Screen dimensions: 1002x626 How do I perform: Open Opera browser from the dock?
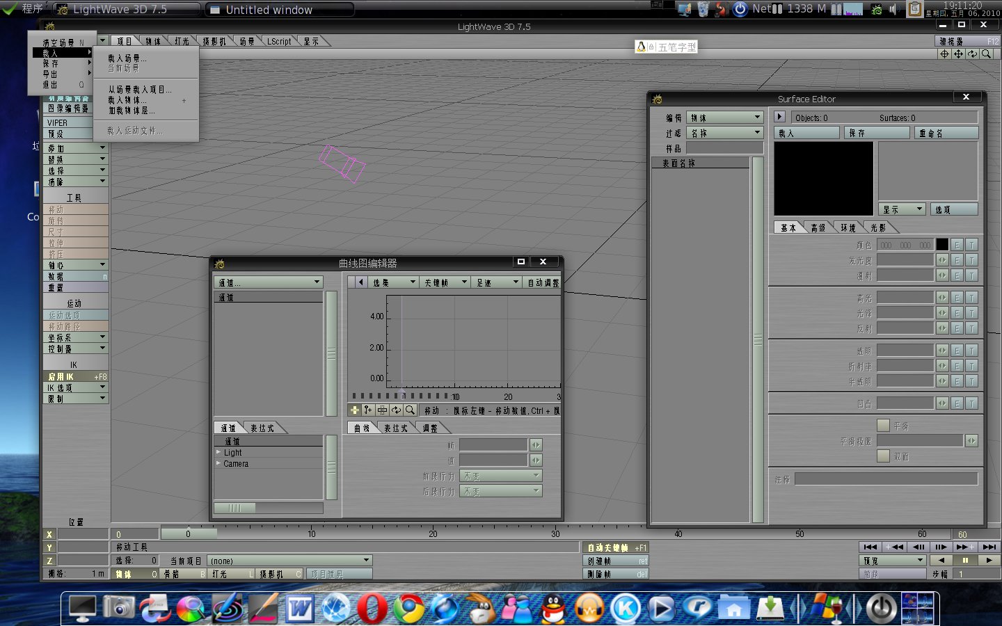pyautogui.click(x=372, y=609)
